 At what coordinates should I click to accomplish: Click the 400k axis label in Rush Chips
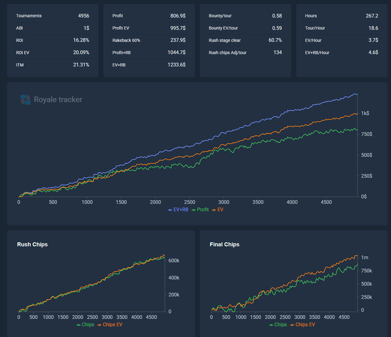174,278
